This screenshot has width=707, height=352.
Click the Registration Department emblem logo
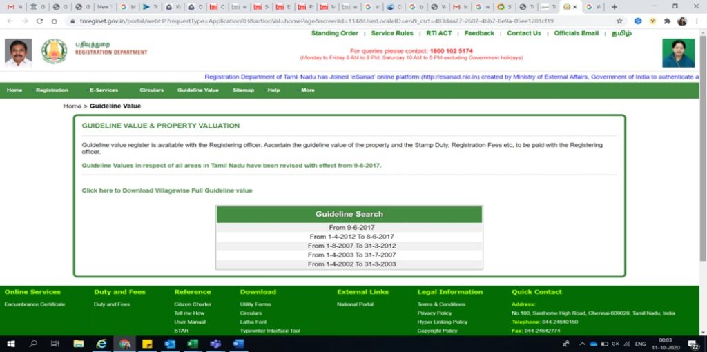coord(54,52)
